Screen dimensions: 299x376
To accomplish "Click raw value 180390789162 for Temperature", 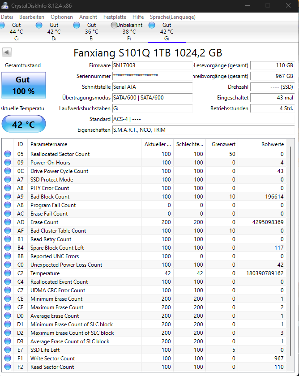I will (265, 273).
